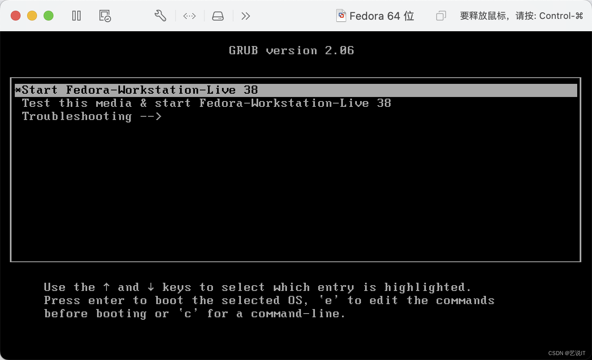Viewport: 592px width, 360px height.
Task: Click the Fedora 64 位 window title
Action: [382, 16]
